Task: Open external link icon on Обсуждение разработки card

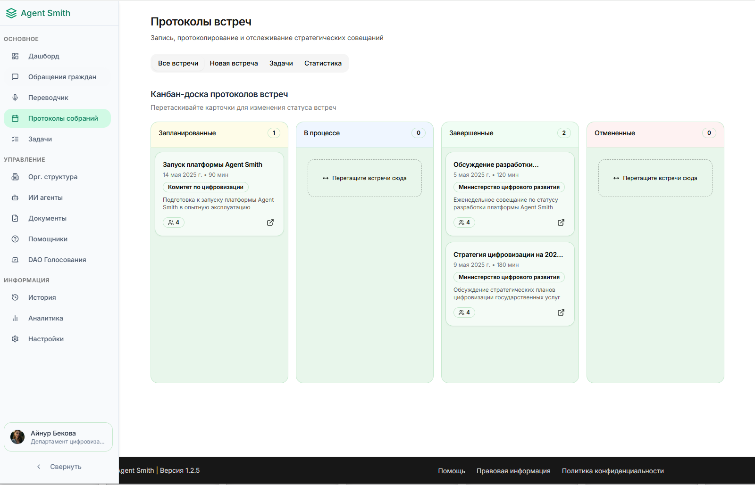Action: (x=561, y=222)
